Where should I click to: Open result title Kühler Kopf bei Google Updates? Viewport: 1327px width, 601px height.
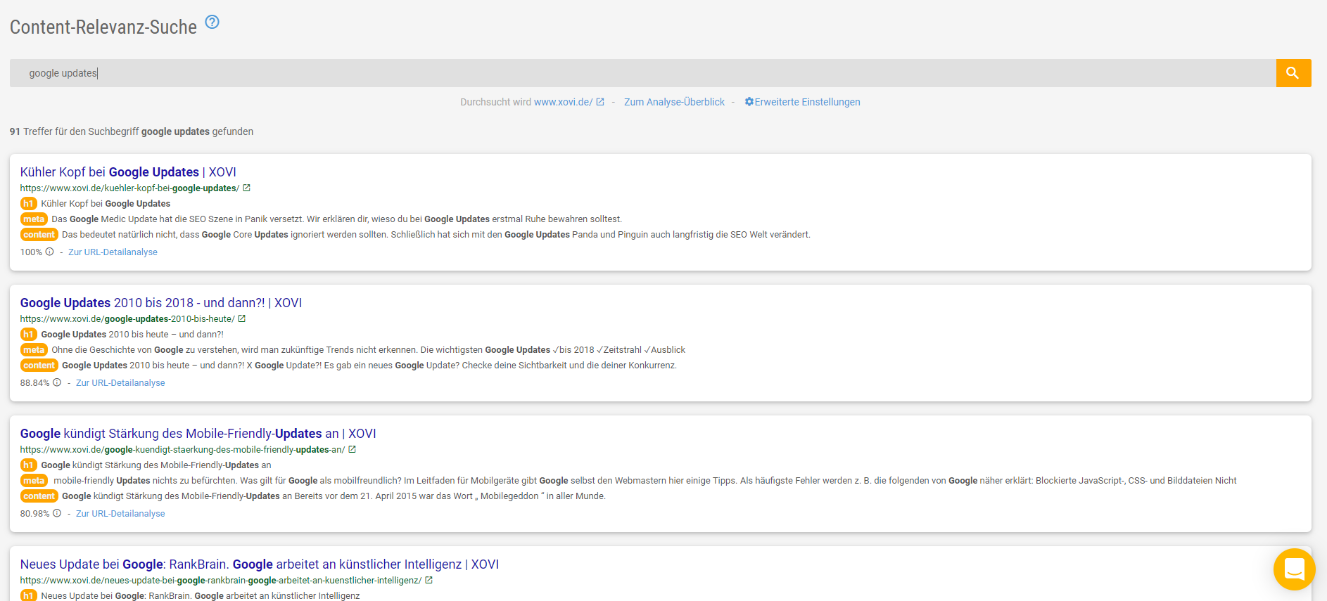click(x=128, y=172)
